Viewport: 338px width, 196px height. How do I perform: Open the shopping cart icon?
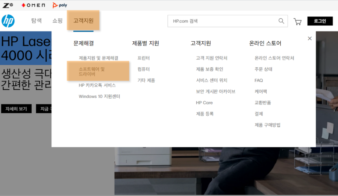pos(297,21)
